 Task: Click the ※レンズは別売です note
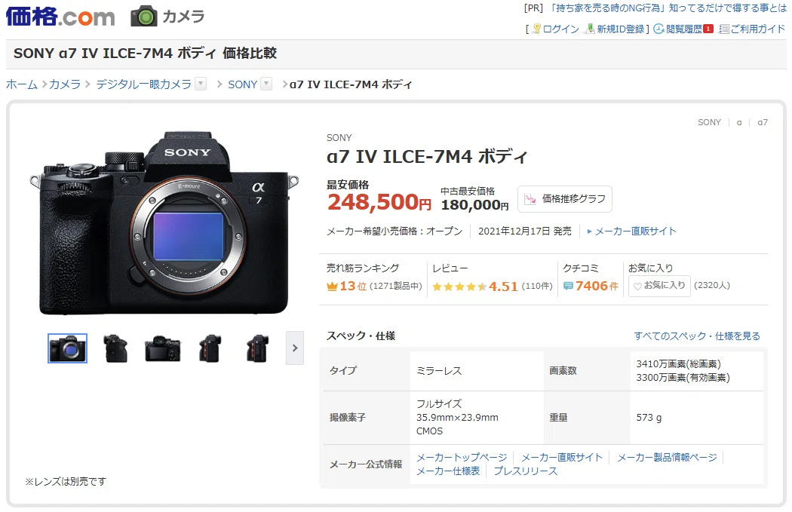point(66,482)
